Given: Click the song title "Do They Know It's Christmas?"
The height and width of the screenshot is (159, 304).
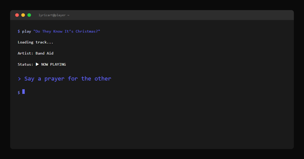Looking at the screenshot, I should [x=67, y=31].
